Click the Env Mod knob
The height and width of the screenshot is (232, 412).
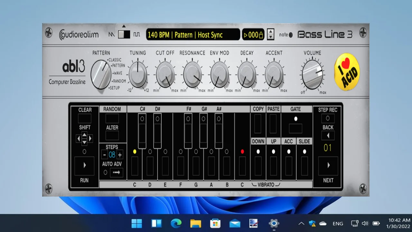tap(220, 74)
